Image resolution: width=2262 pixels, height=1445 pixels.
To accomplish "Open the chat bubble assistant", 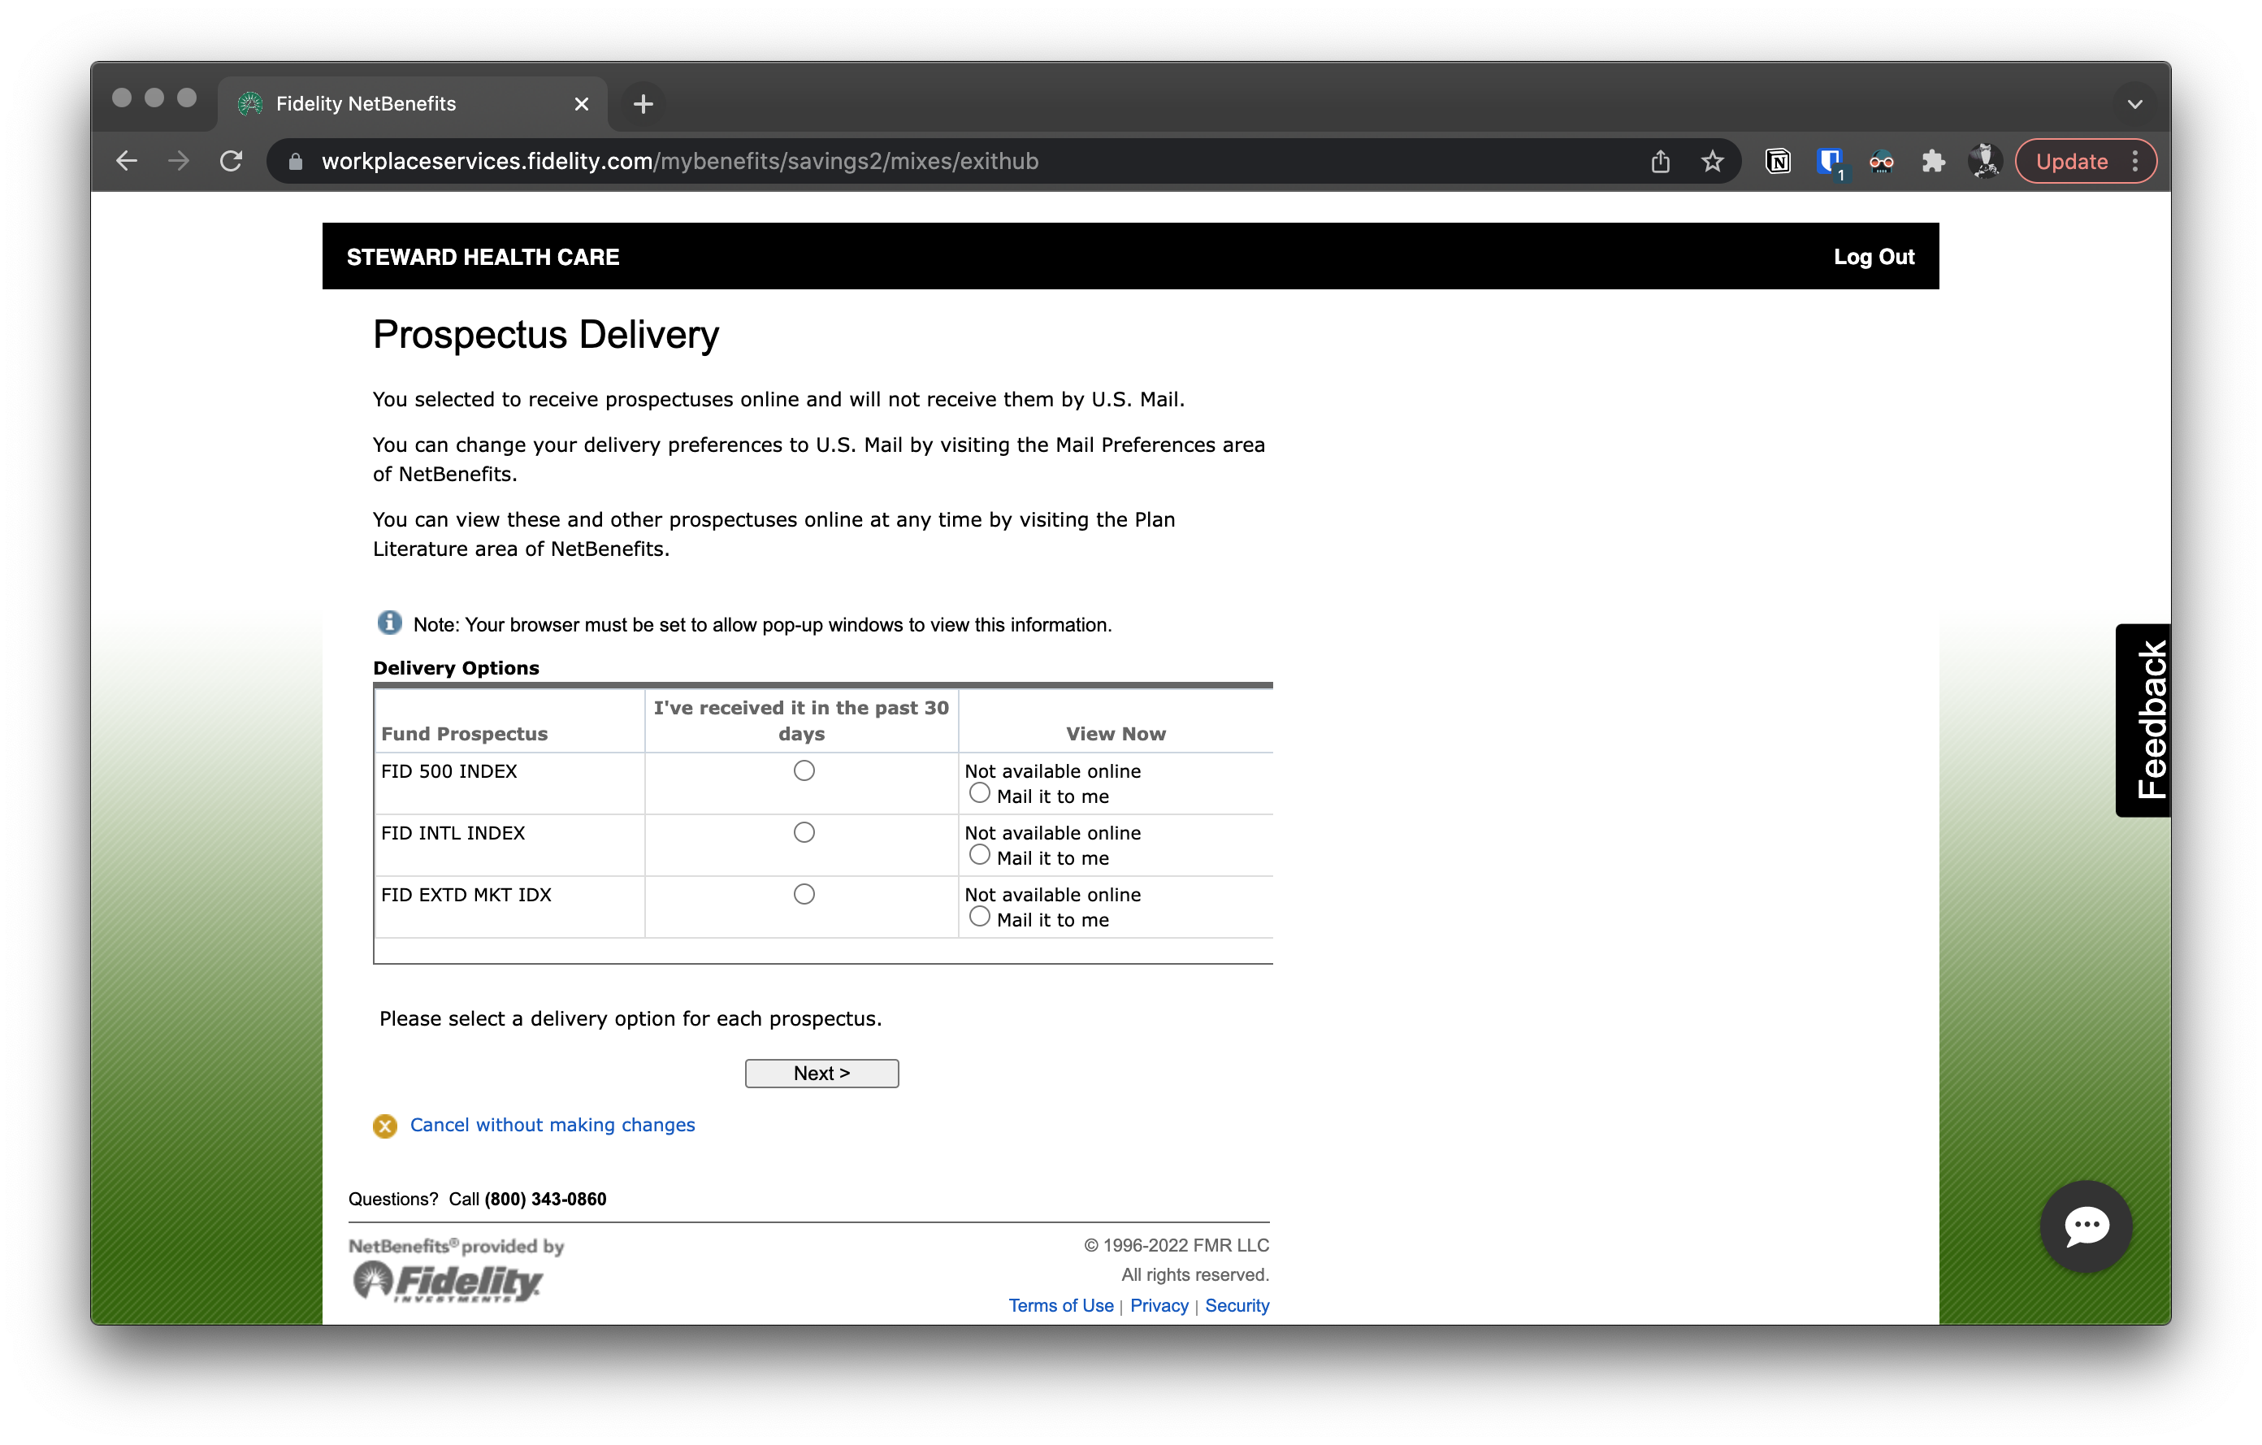I will coord(2086,1225).
